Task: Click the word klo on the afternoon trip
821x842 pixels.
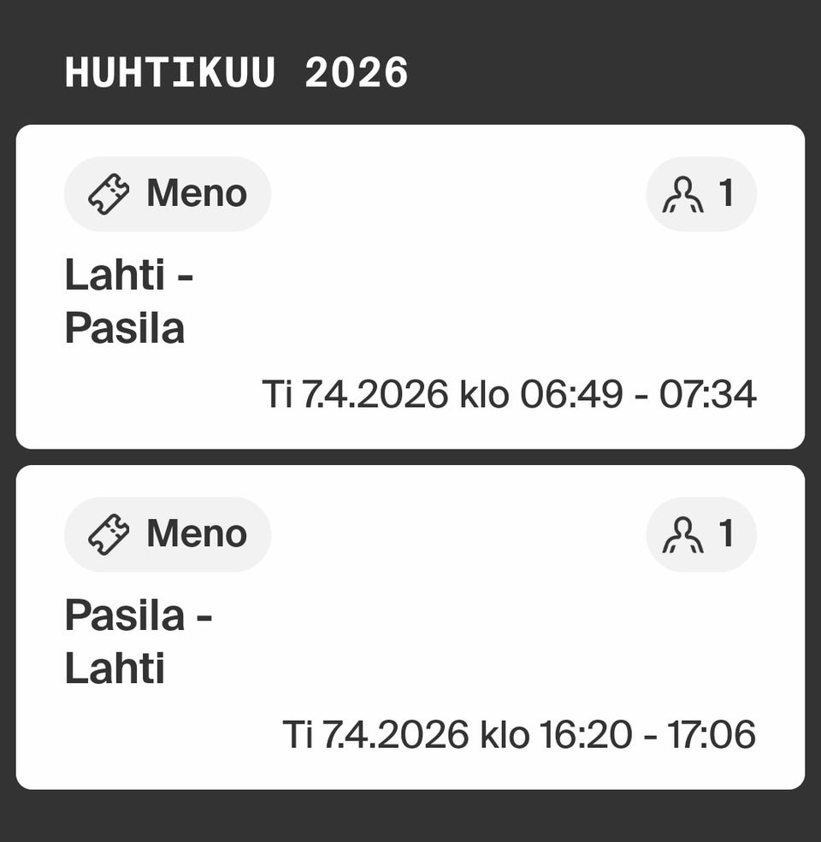Action: pyautogui.click(x=505, y=735)
